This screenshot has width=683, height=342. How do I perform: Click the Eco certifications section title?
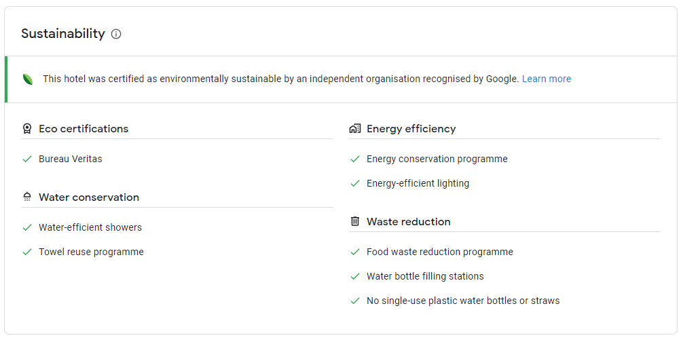click(84, 129)
